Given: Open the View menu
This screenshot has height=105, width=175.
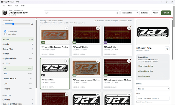Looking at the screenshot, I should tap(10, 6).
